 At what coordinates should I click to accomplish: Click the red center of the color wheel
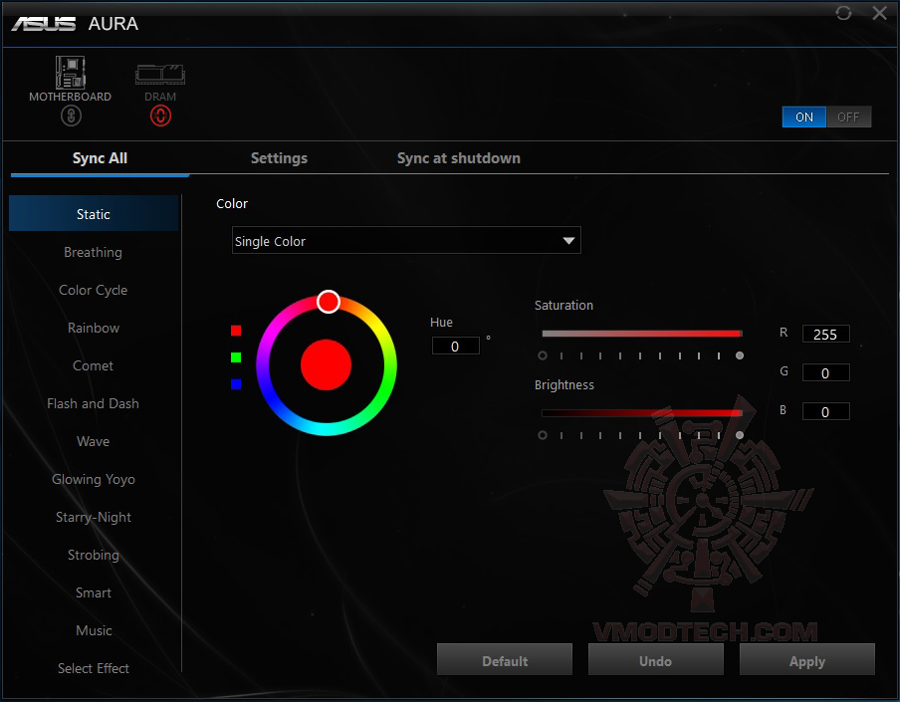[x=326, y=365]
